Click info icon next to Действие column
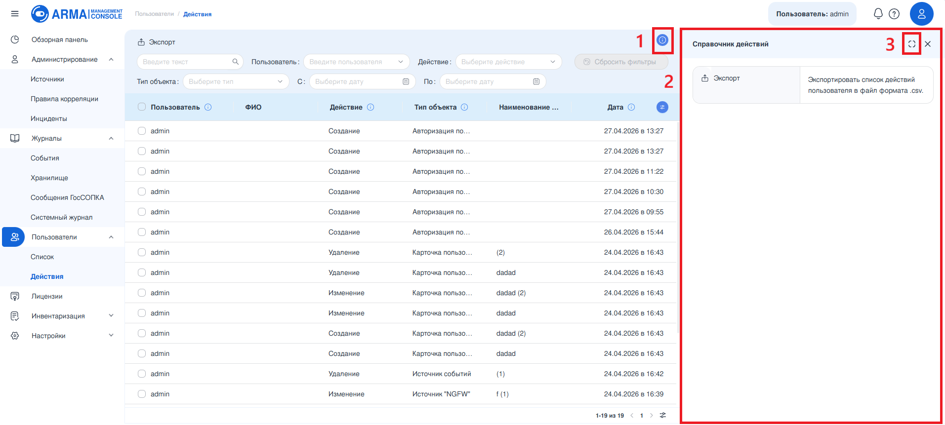Screen dimensions: 945x425 coord(370,107)
